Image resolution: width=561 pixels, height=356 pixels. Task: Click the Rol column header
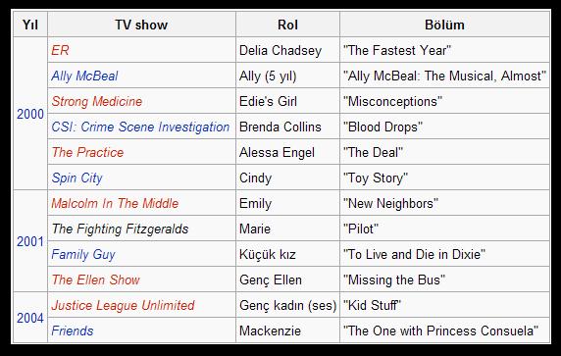click(x=287, y=25)
